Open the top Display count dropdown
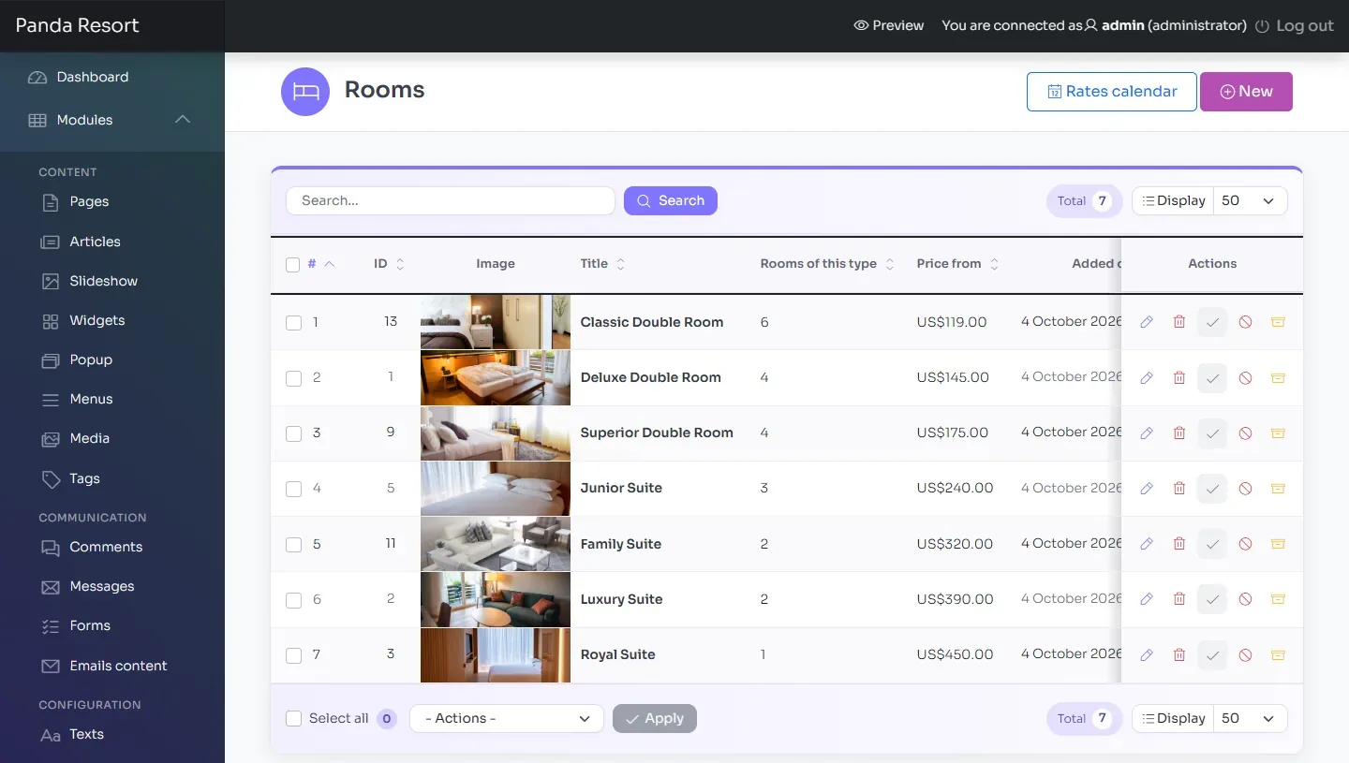Image resolution: width=1349 pixels, height=763 pixels. point(1250,200)
